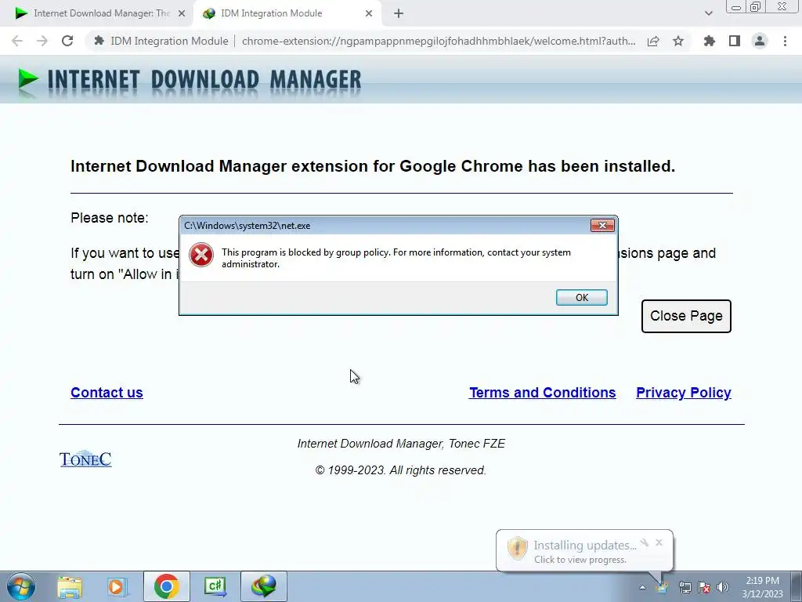
Task: Open the Action Center flag icon
Action: [x=704, y=587]
